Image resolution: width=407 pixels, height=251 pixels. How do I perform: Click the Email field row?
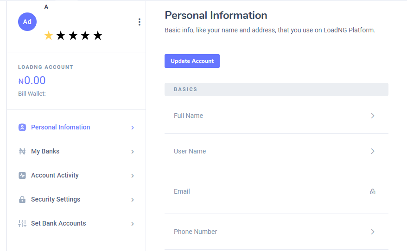tap(276, 191)
